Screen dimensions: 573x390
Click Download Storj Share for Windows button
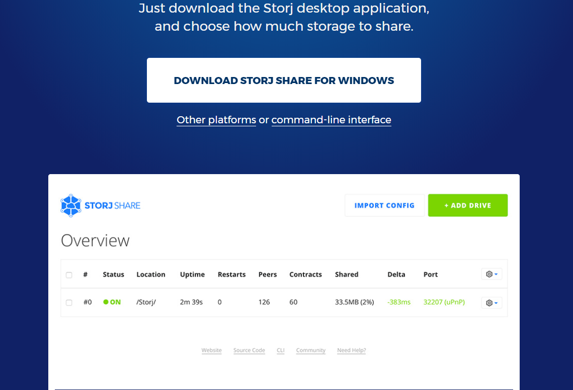click(x=284, y=81)
